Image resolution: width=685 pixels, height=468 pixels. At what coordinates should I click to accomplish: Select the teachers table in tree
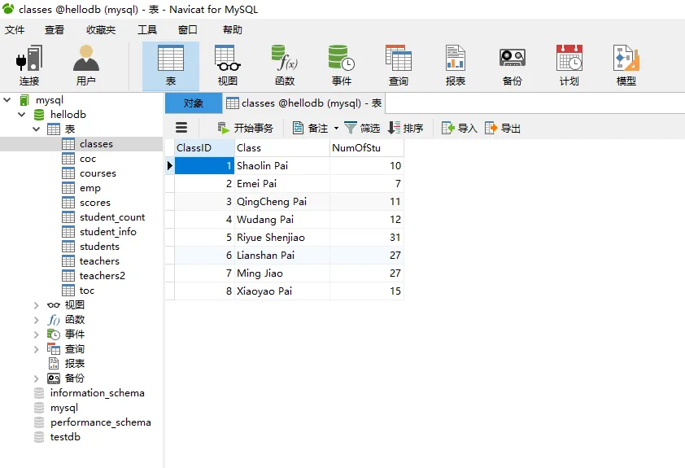(99, 261)
